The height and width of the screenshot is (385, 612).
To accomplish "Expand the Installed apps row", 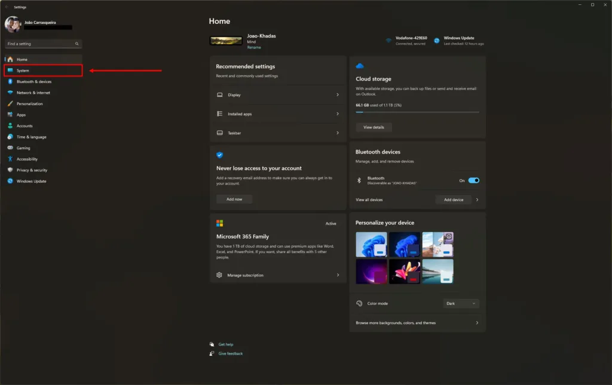I will click(x=278, y=114).
